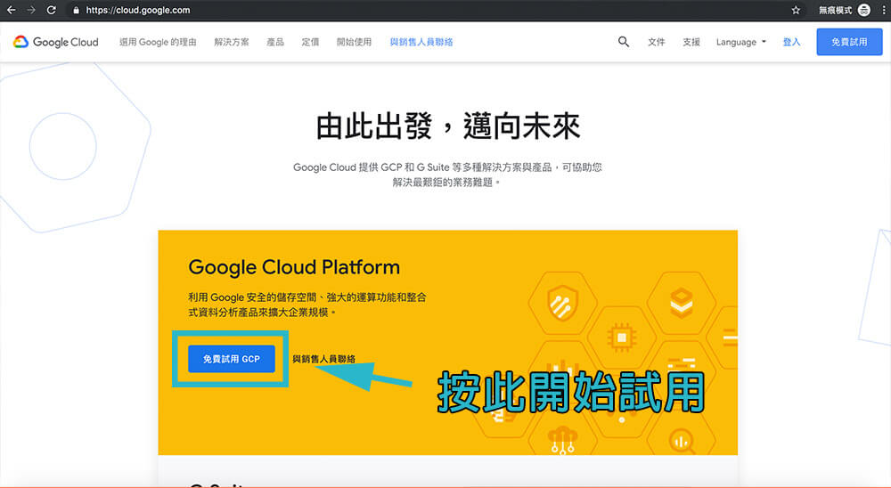The height and width of the screenshot is (488, 891).
Task: Open the 解決方案 menu
Action: click(232, 42)
